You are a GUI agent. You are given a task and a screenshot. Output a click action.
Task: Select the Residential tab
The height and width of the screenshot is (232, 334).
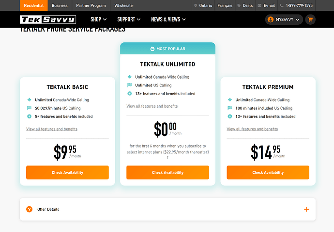point(34,5)
